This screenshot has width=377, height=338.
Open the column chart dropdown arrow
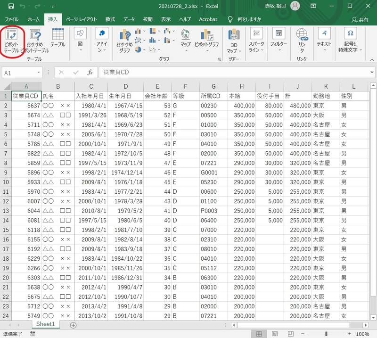(x=144, y=31)
